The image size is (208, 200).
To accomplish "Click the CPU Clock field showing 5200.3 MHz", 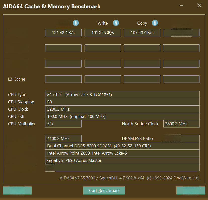I will (122, 109).
